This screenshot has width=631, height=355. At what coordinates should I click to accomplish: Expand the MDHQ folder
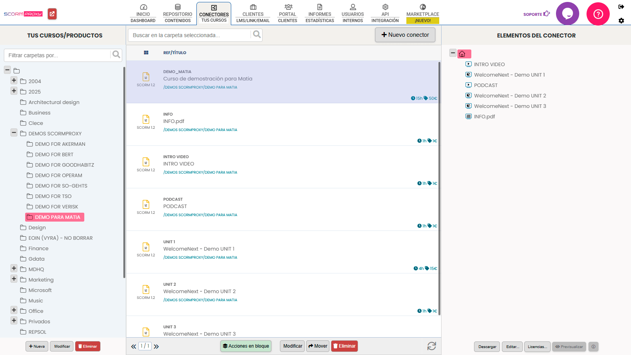(14, 268)
